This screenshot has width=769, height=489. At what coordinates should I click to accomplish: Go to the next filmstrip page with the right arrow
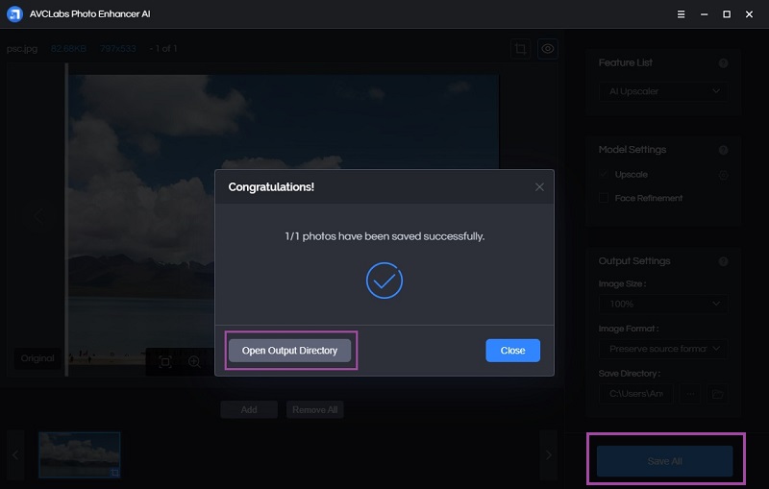548,455
